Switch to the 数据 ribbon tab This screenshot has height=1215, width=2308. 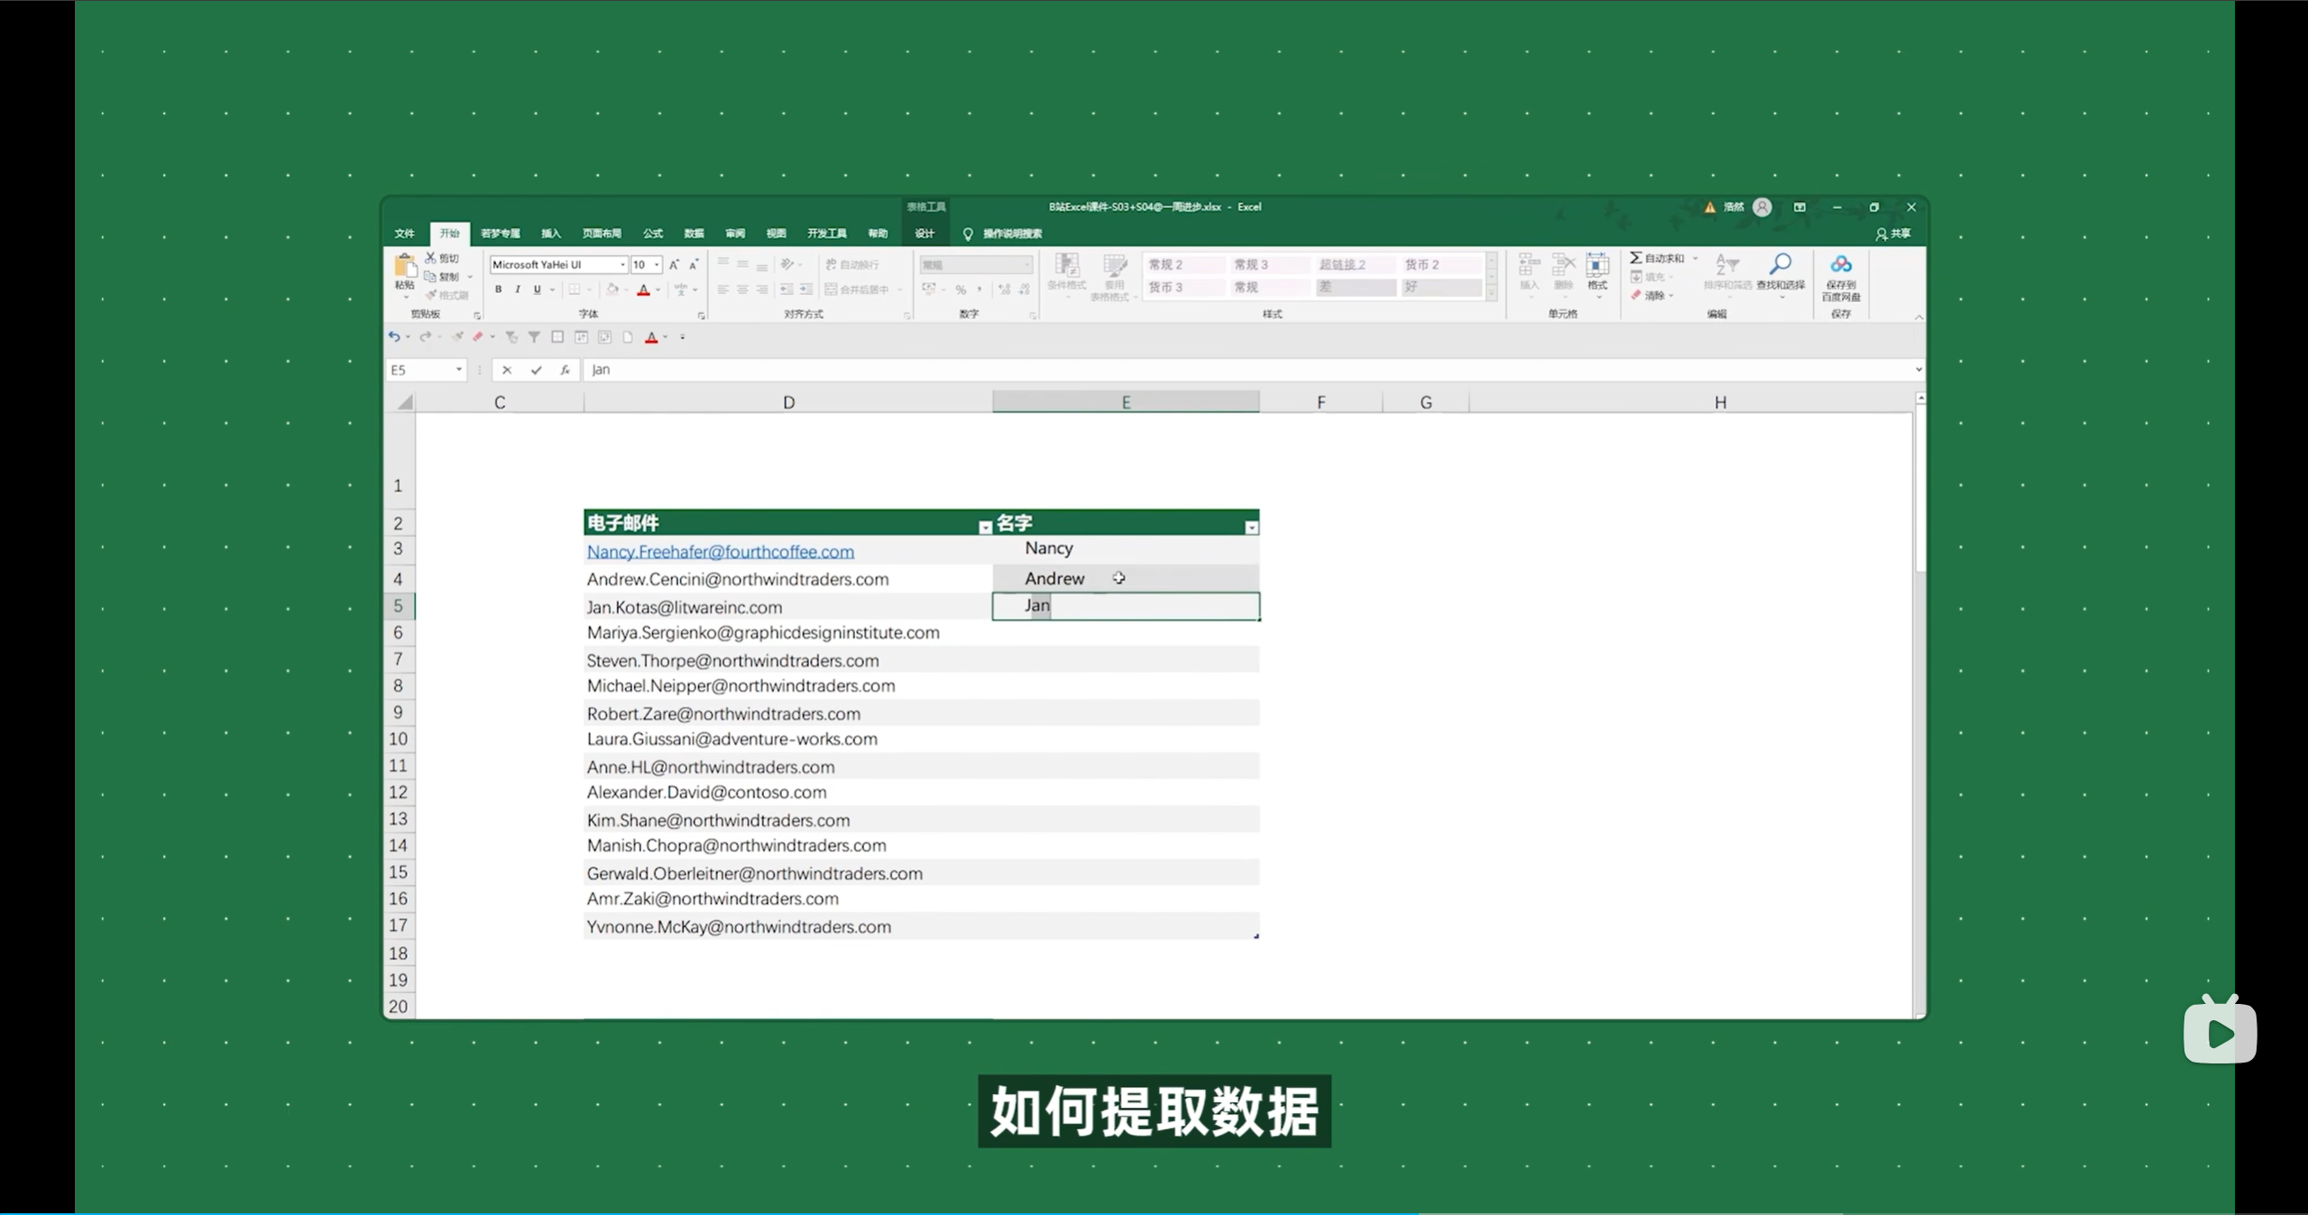[x=694, y=234]
